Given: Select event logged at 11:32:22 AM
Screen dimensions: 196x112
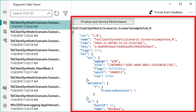Looking at the screenshot, I should (x=40, y=34).
